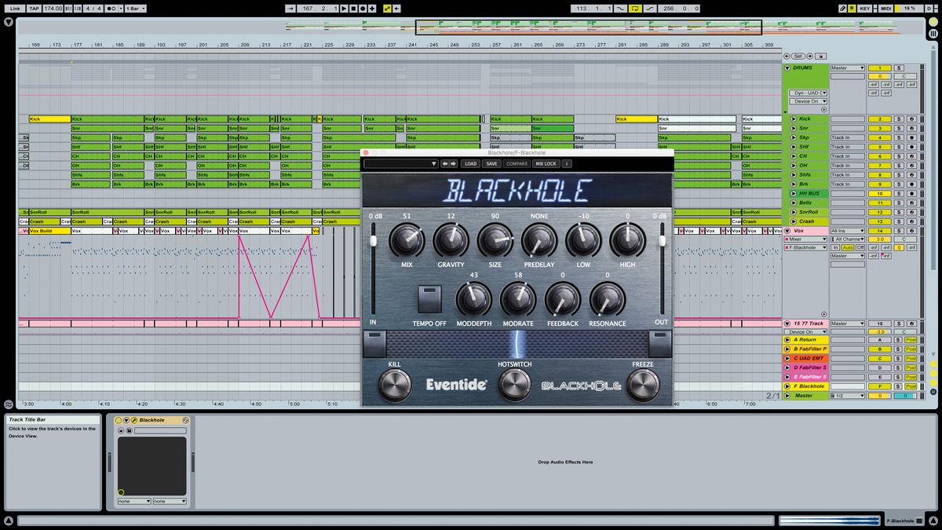Click MIX LOCK in the Blackhole header
Viewport: 942px width, 530px height.
[x=546, y=164]
